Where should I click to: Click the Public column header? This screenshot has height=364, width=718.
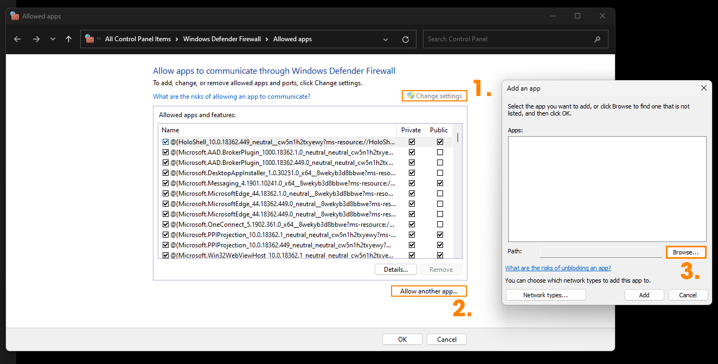[439, 130]
